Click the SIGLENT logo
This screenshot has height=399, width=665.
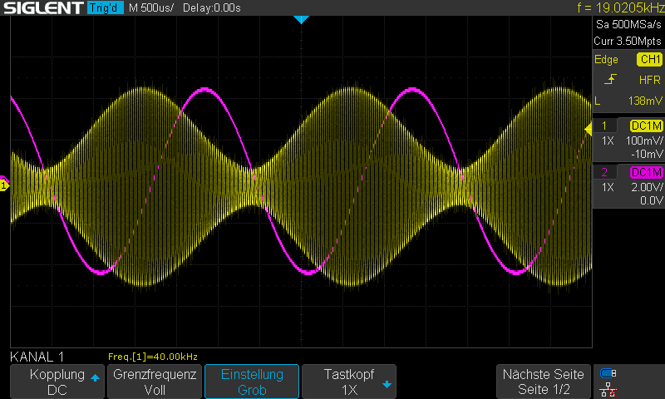coord(42,8)
